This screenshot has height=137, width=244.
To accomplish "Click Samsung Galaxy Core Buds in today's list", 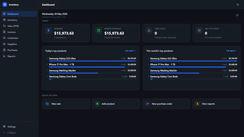I will (63, 77).
